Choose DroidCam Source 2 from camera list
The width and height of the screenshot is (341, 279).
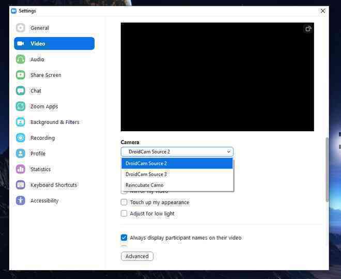177,163
